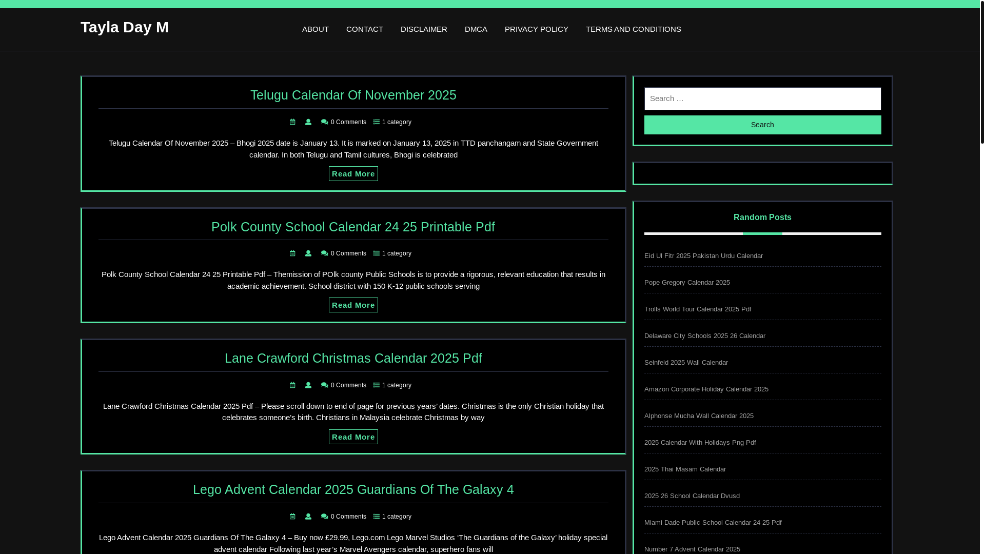Click the Random Posts heading
This screenshot has width=985, height=554.
[x=762, y=217]
